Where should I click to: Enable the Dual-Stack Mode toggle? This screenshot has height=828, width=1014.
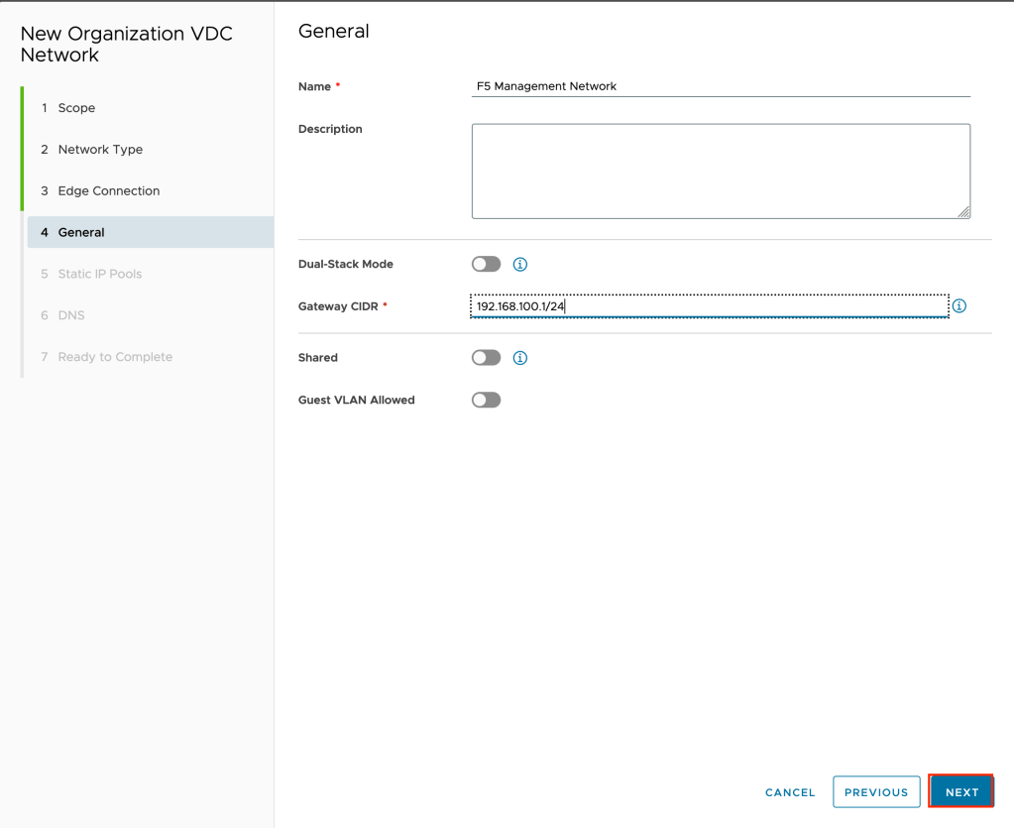point(486,265)
